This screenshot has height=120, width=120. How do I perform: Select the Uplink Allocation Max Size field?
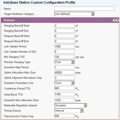64,72
